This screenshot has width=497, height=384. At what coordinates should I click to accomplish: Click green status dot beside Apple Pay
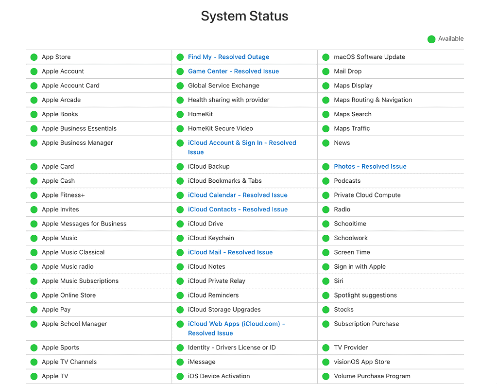[x=34, y=310]
